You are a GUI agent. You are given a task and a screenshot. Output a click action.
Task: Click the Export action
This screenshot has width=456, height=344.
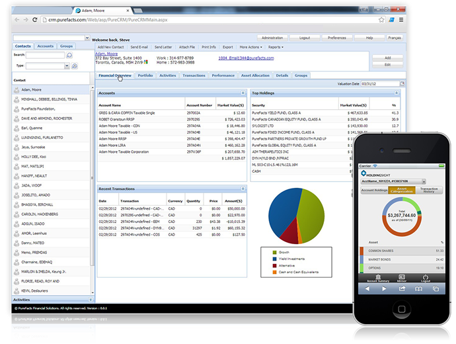point(228,47)
